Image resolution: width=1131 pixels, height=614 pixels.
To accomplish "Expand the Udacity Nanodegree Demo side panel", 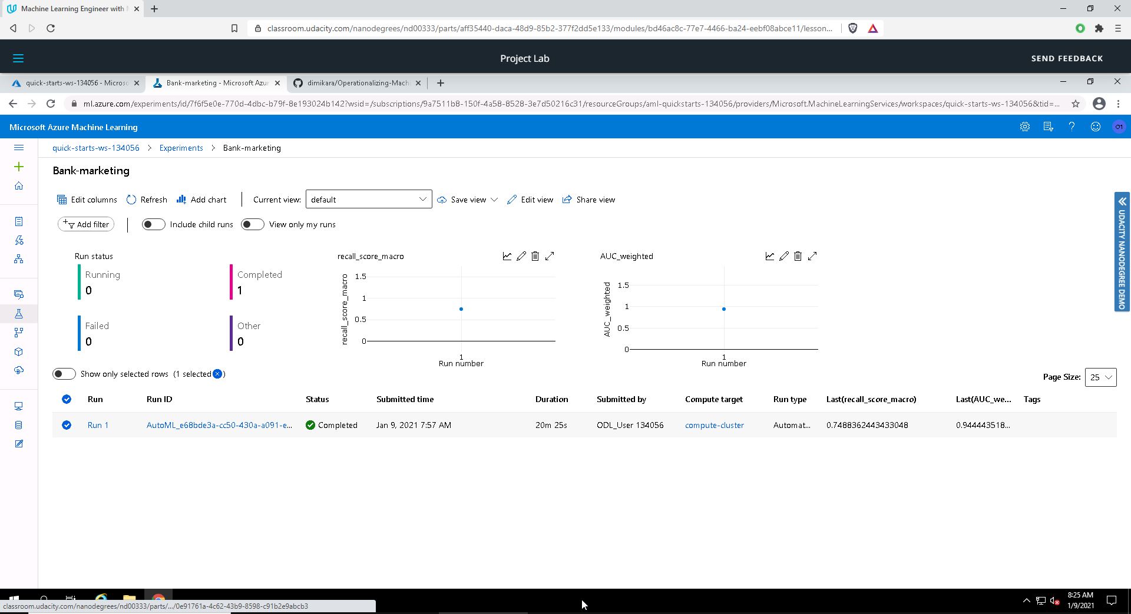I will tap(1122, 251).
